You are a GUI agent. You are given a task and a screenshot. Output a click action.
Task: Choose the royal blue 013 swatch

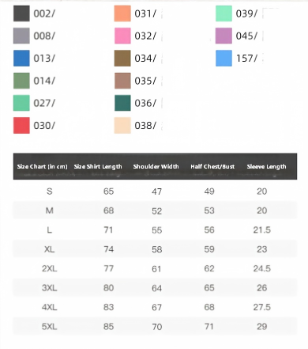click(x=21, y=58)
